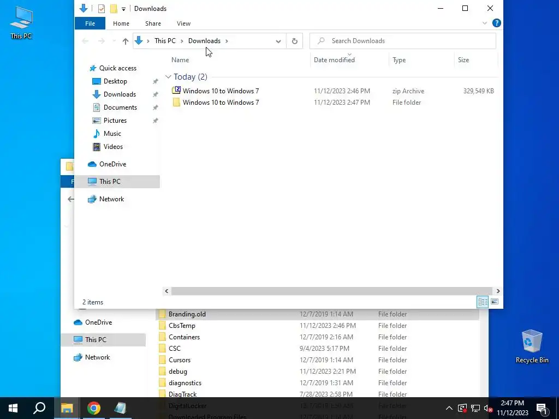Click the horizontal scrollbar right arrow
This screenshot has height=419, width=559.
pyautogui.click(x=498, y=291)
